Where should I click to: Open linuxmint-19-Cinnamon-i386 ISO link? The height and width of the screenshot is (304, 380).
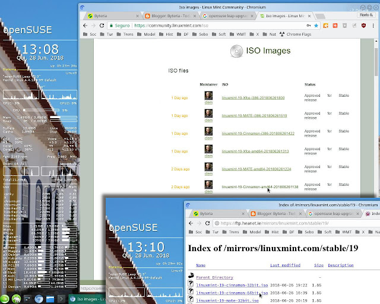coord(258,134)
